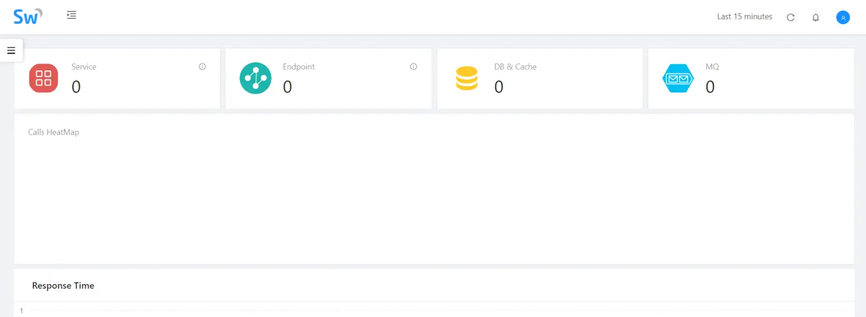Click the yellow DB & Cache icon
This screenshot has height=317, width=866.
(x=466, y=78)
